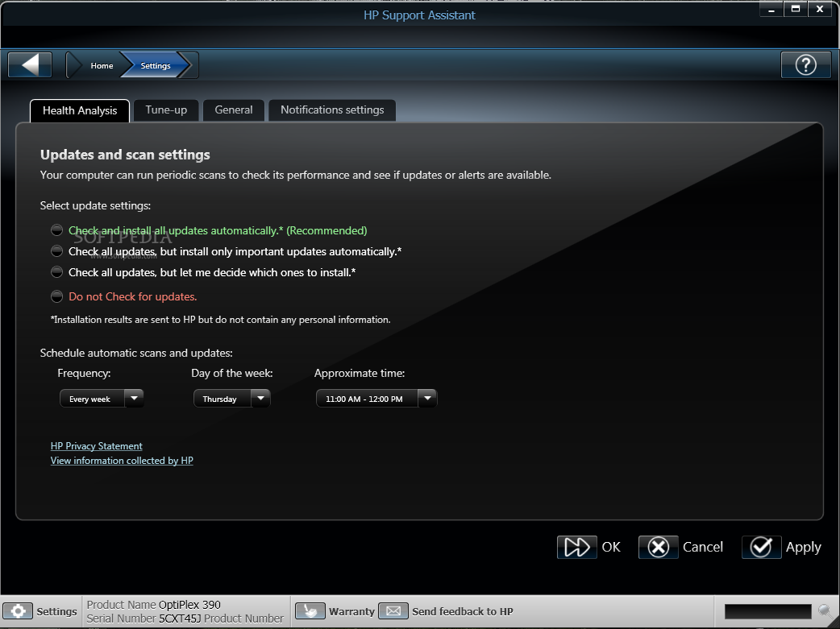
Task: Click the Cancel label
Action: coord(703,547)
